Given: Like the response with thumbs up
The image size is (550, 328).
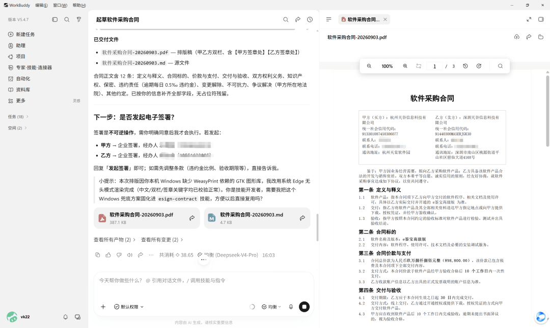Looking at the screenshot, I should pyautogui.click(x=108, y=255).
